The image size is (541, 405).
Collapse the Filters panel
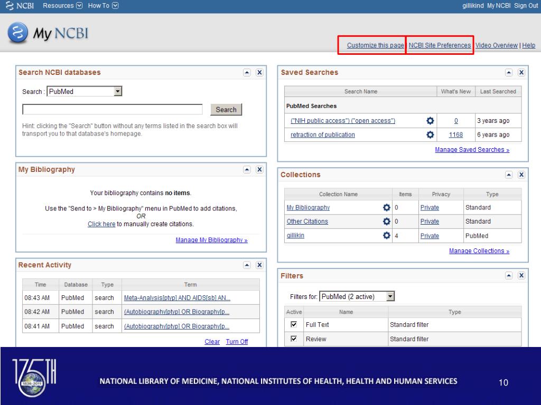[x=509, y=275]
